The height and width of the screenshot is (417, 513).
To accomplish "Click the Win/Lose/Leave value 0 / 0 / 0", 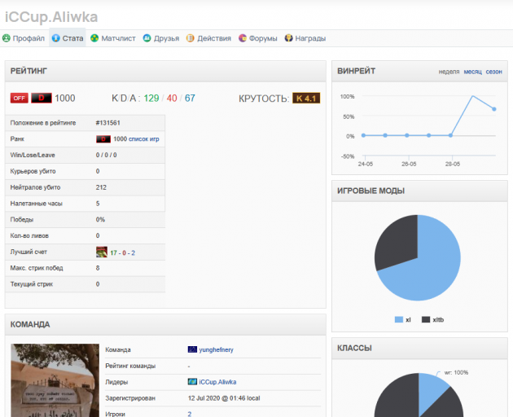I will [x=106, y=155].
